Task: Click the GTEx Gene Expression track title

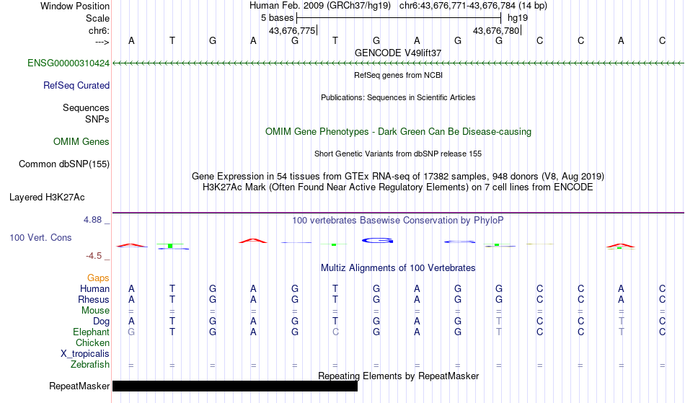Action: point(398,177)
